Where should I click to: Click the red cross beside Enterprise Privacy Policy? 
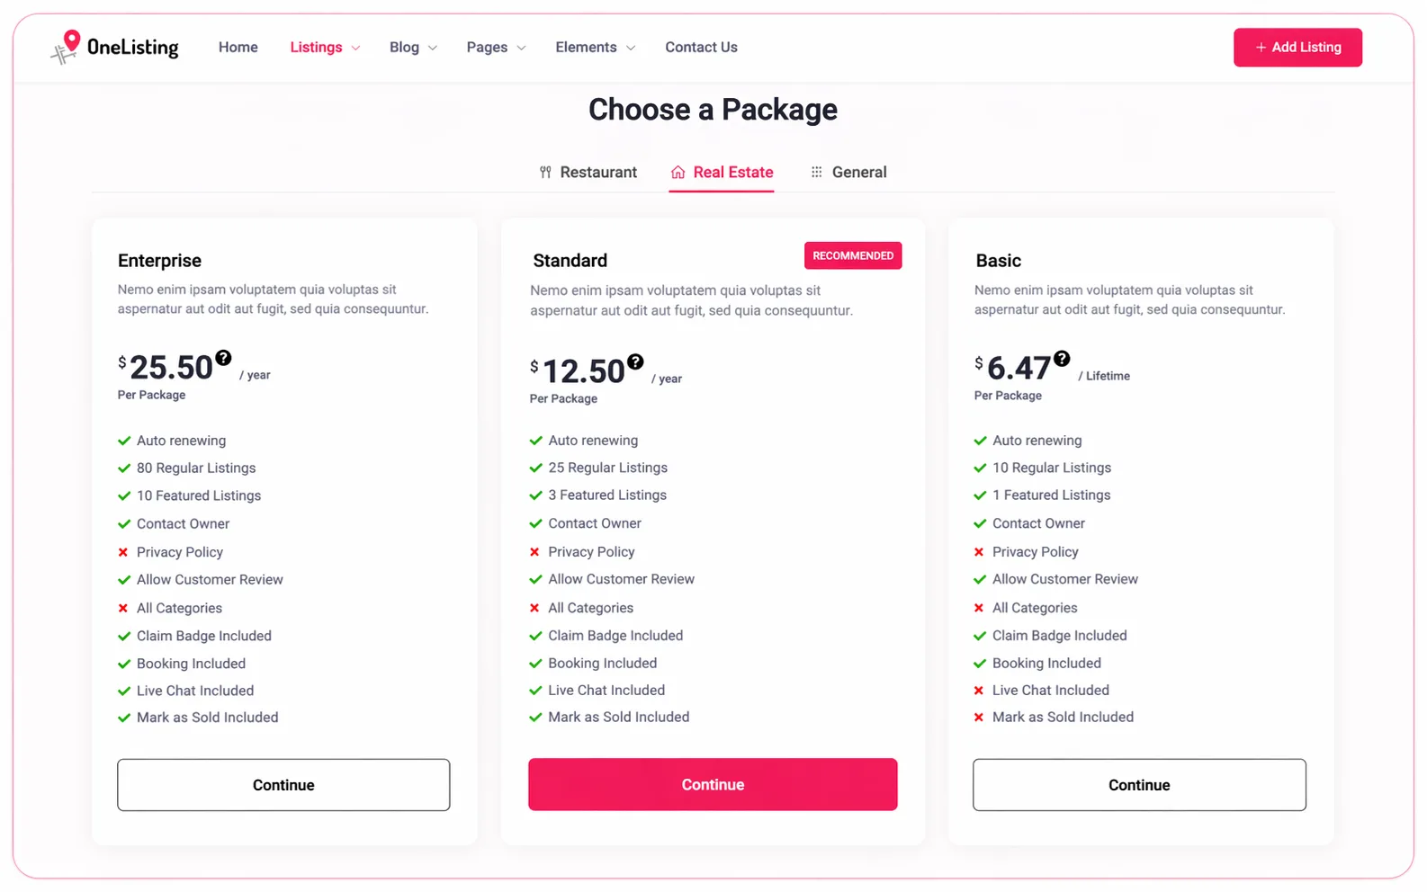(123, 552)
